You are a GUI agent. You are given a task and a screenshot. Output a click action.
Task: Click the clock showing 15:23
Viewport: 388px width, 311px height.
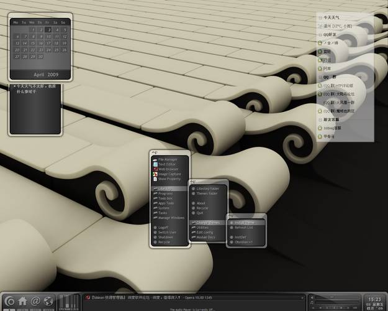[x=374, y=299]
